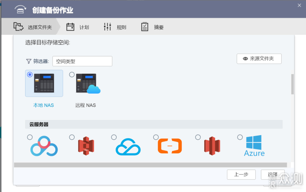Click the 上一步 previous step button
306x192 pixels.
coord(241,175)
